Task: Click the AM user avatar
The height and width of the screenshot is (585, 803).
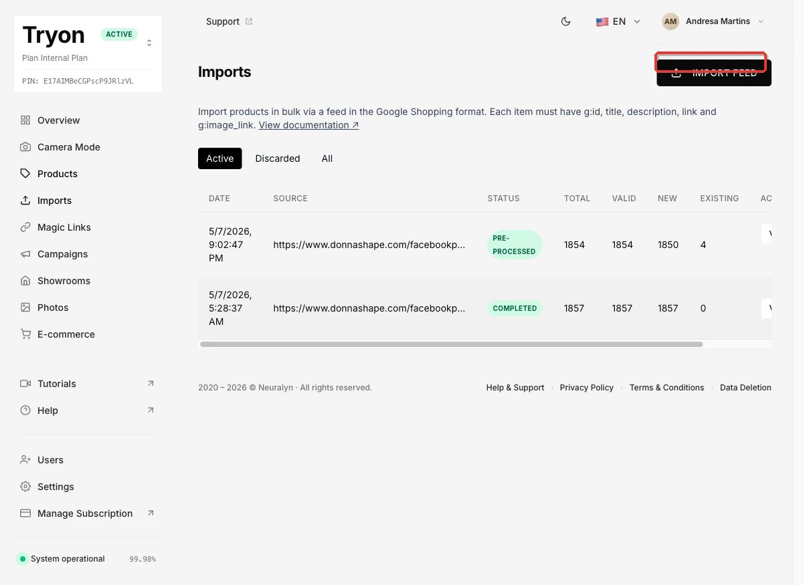Action: click(671, 21)
